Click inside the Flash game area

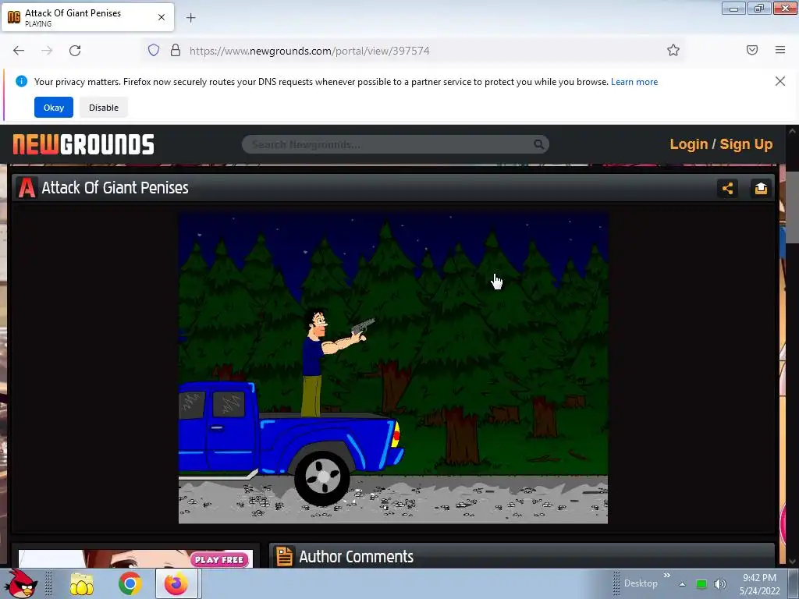click(x=393, y=368)
